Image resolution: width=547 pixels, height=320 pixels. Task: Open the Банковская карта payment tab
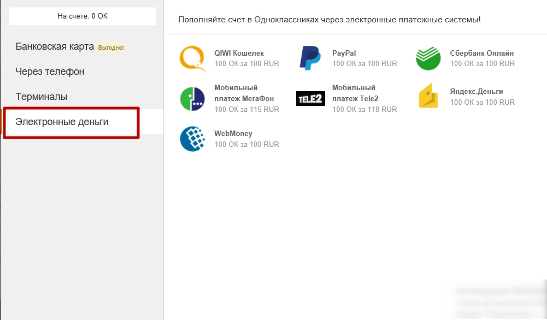pos(55,47)
